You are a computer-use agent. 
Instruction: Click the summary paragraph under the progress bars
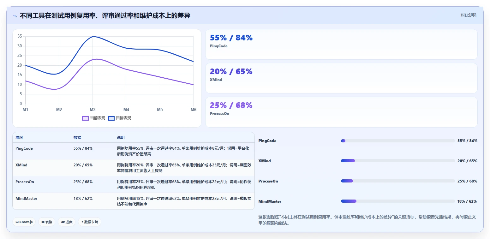tap(368, 220)
